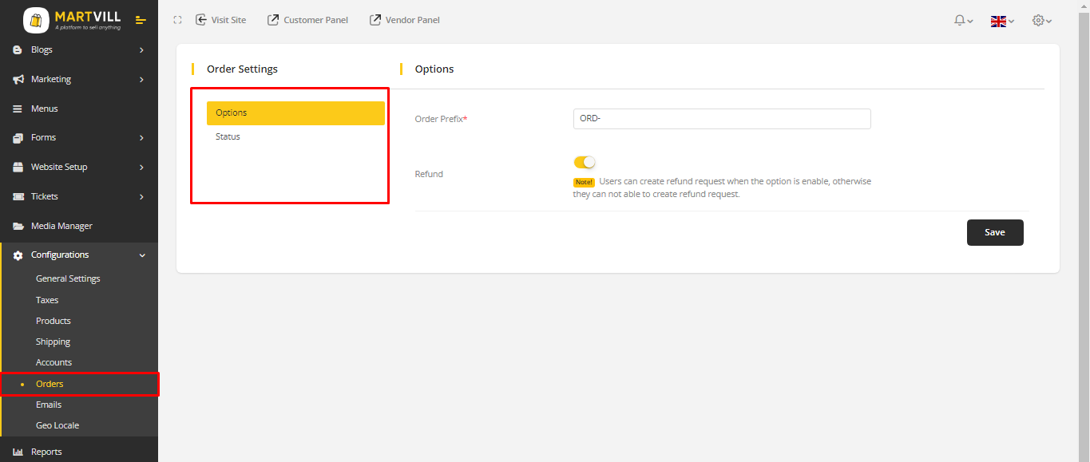This screenshot has width=1090, height=462.
Task: Disable the Refund toggle switch
Action: [585, 162]
